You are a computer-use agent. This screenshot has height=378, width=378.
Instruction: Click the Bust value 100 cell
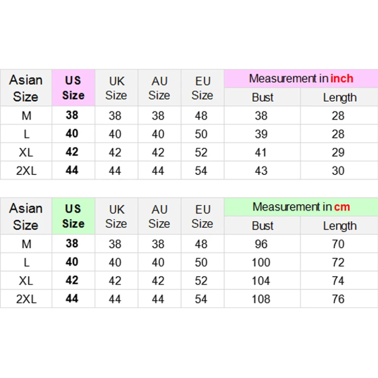261,262
